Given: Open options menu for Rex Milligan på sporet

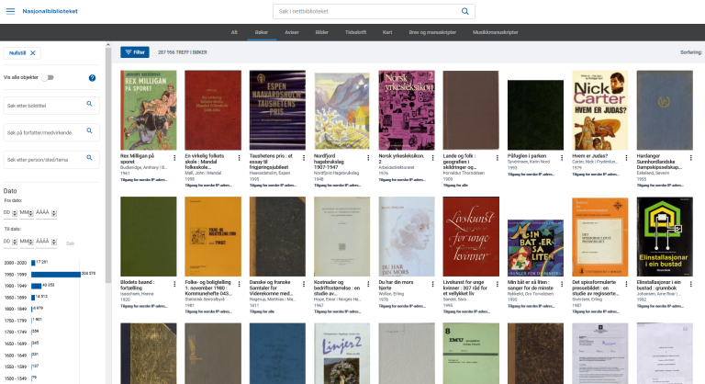Looking at the screenshot, I should tap(174, 158).
